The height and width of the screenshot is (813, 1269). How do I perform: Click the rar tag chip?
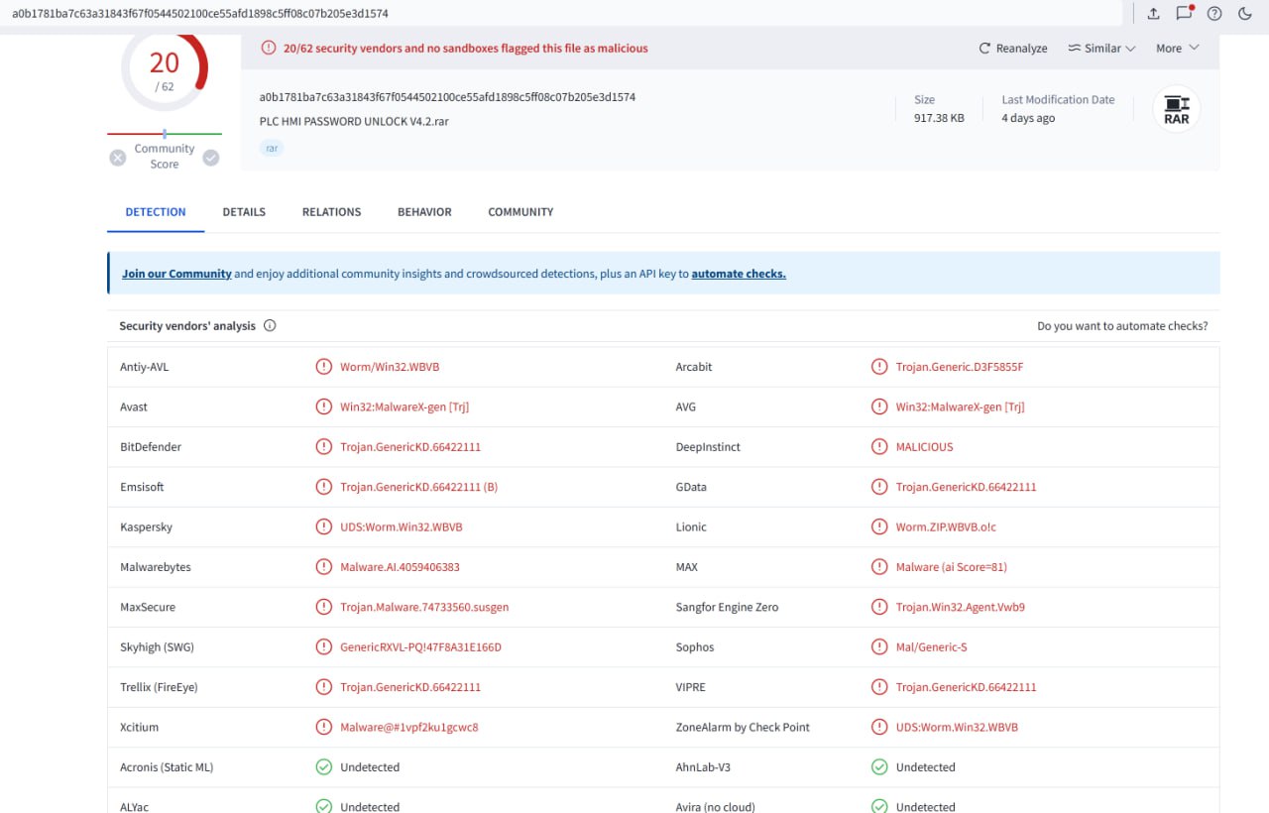[x=272, y=148]
